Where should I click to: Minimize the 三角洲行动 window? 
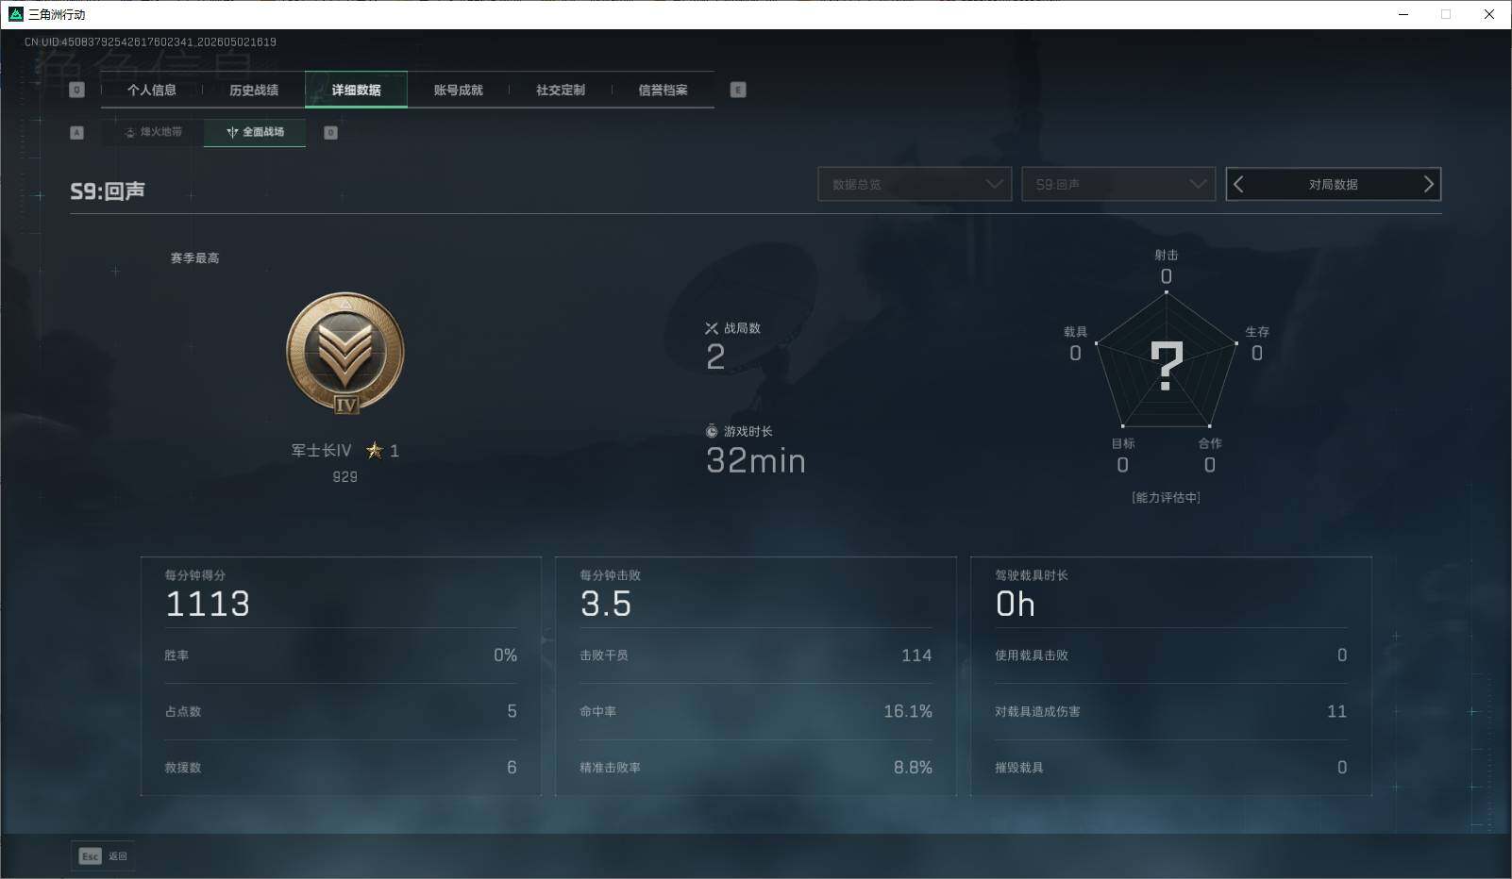1403,14
